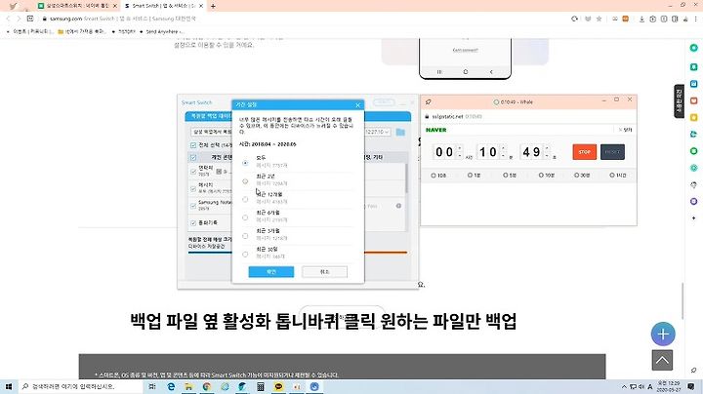Open the Send Anywhere bookmark
Image resolution: width=703 pixels, height=394 pixels.
pyautogui.click(x=161, y=32)
